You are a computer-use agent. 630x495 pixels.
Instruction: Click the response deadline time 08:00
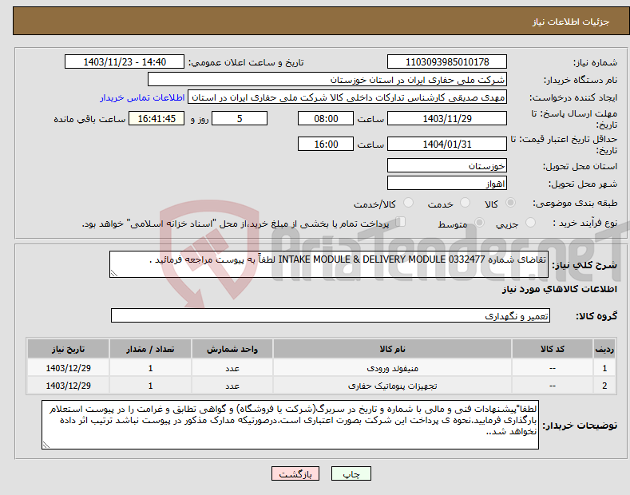point(326,118)
